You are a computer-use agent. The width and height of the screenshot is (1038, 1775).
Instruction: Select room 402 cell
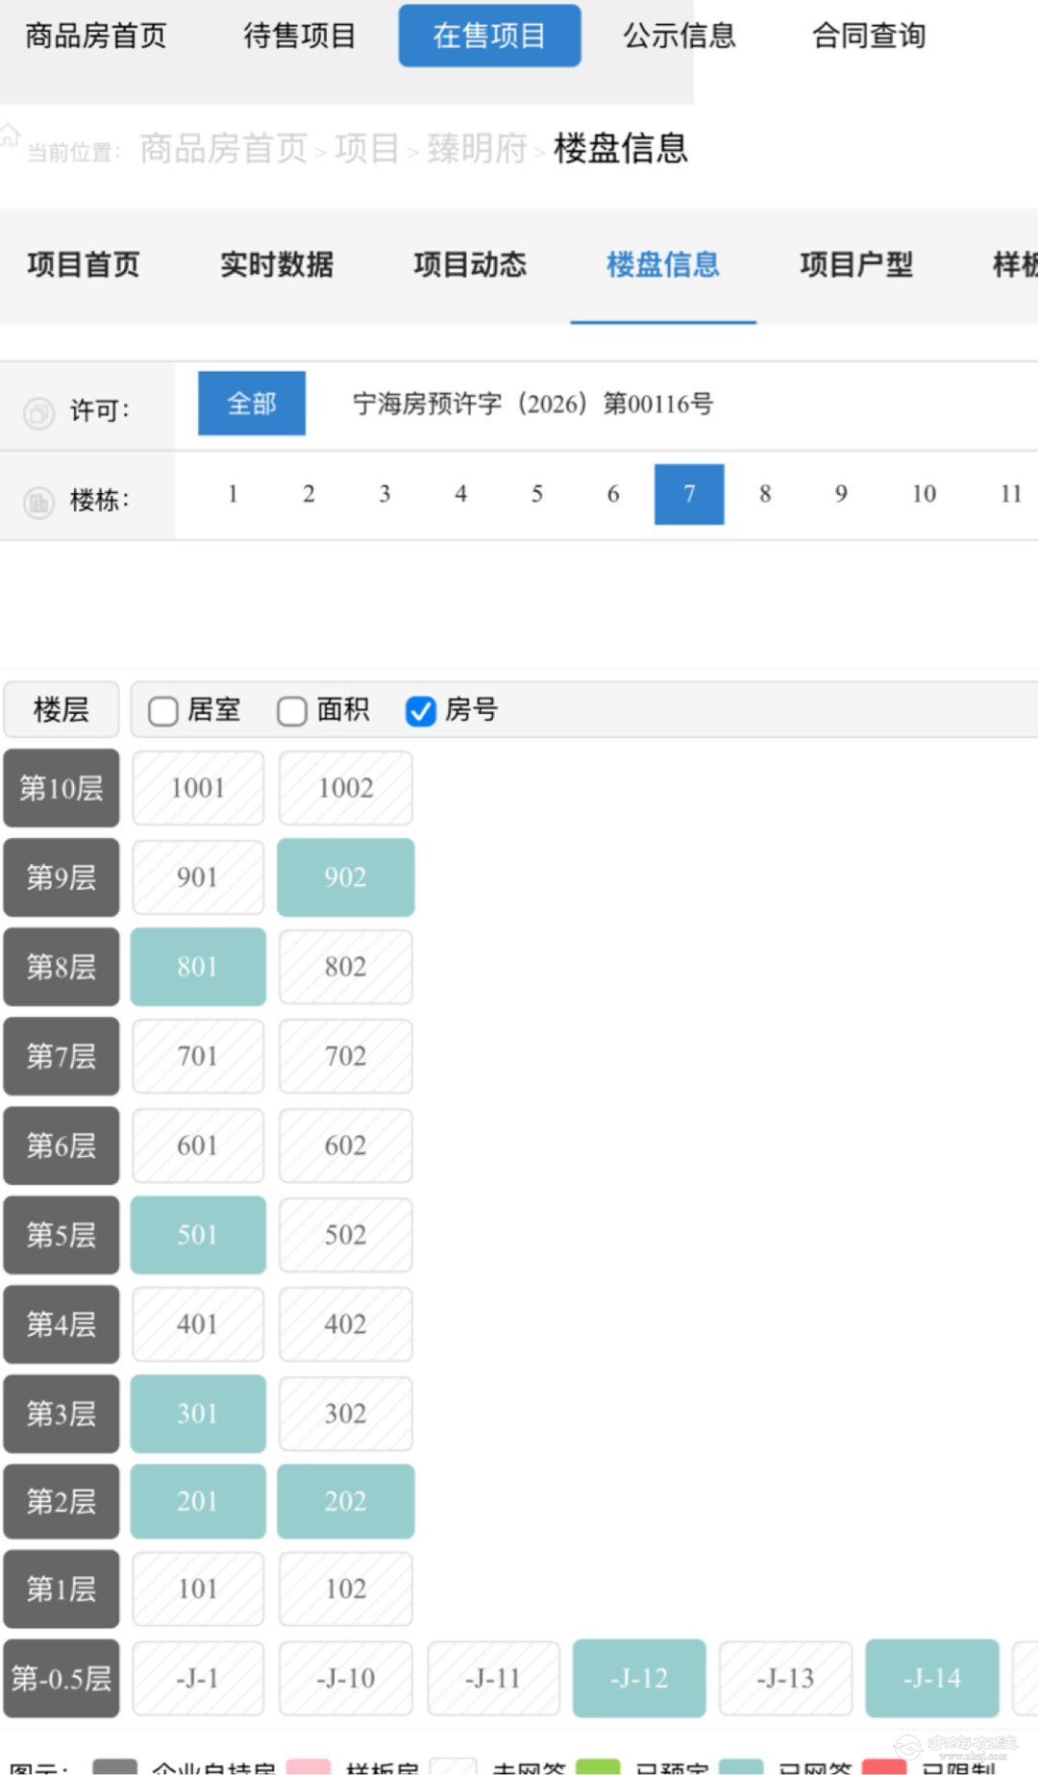coord(346,1324)
